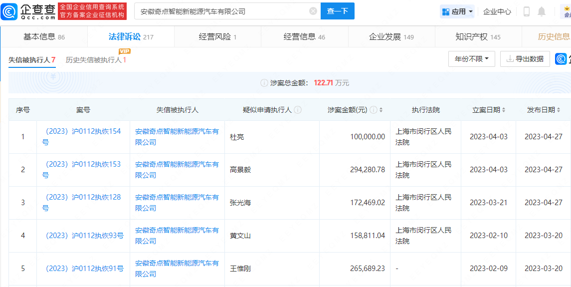571x287 pixels.
Task: Open case (2023)沪0112执恢128号
Action: coord(82,202)
